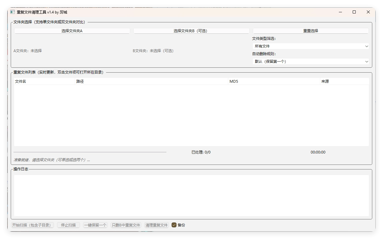This screenshot has width=383, height=239.
Task: Click the 清理重复文件 clean duplicates button
Action: click(x=156, y=225)
